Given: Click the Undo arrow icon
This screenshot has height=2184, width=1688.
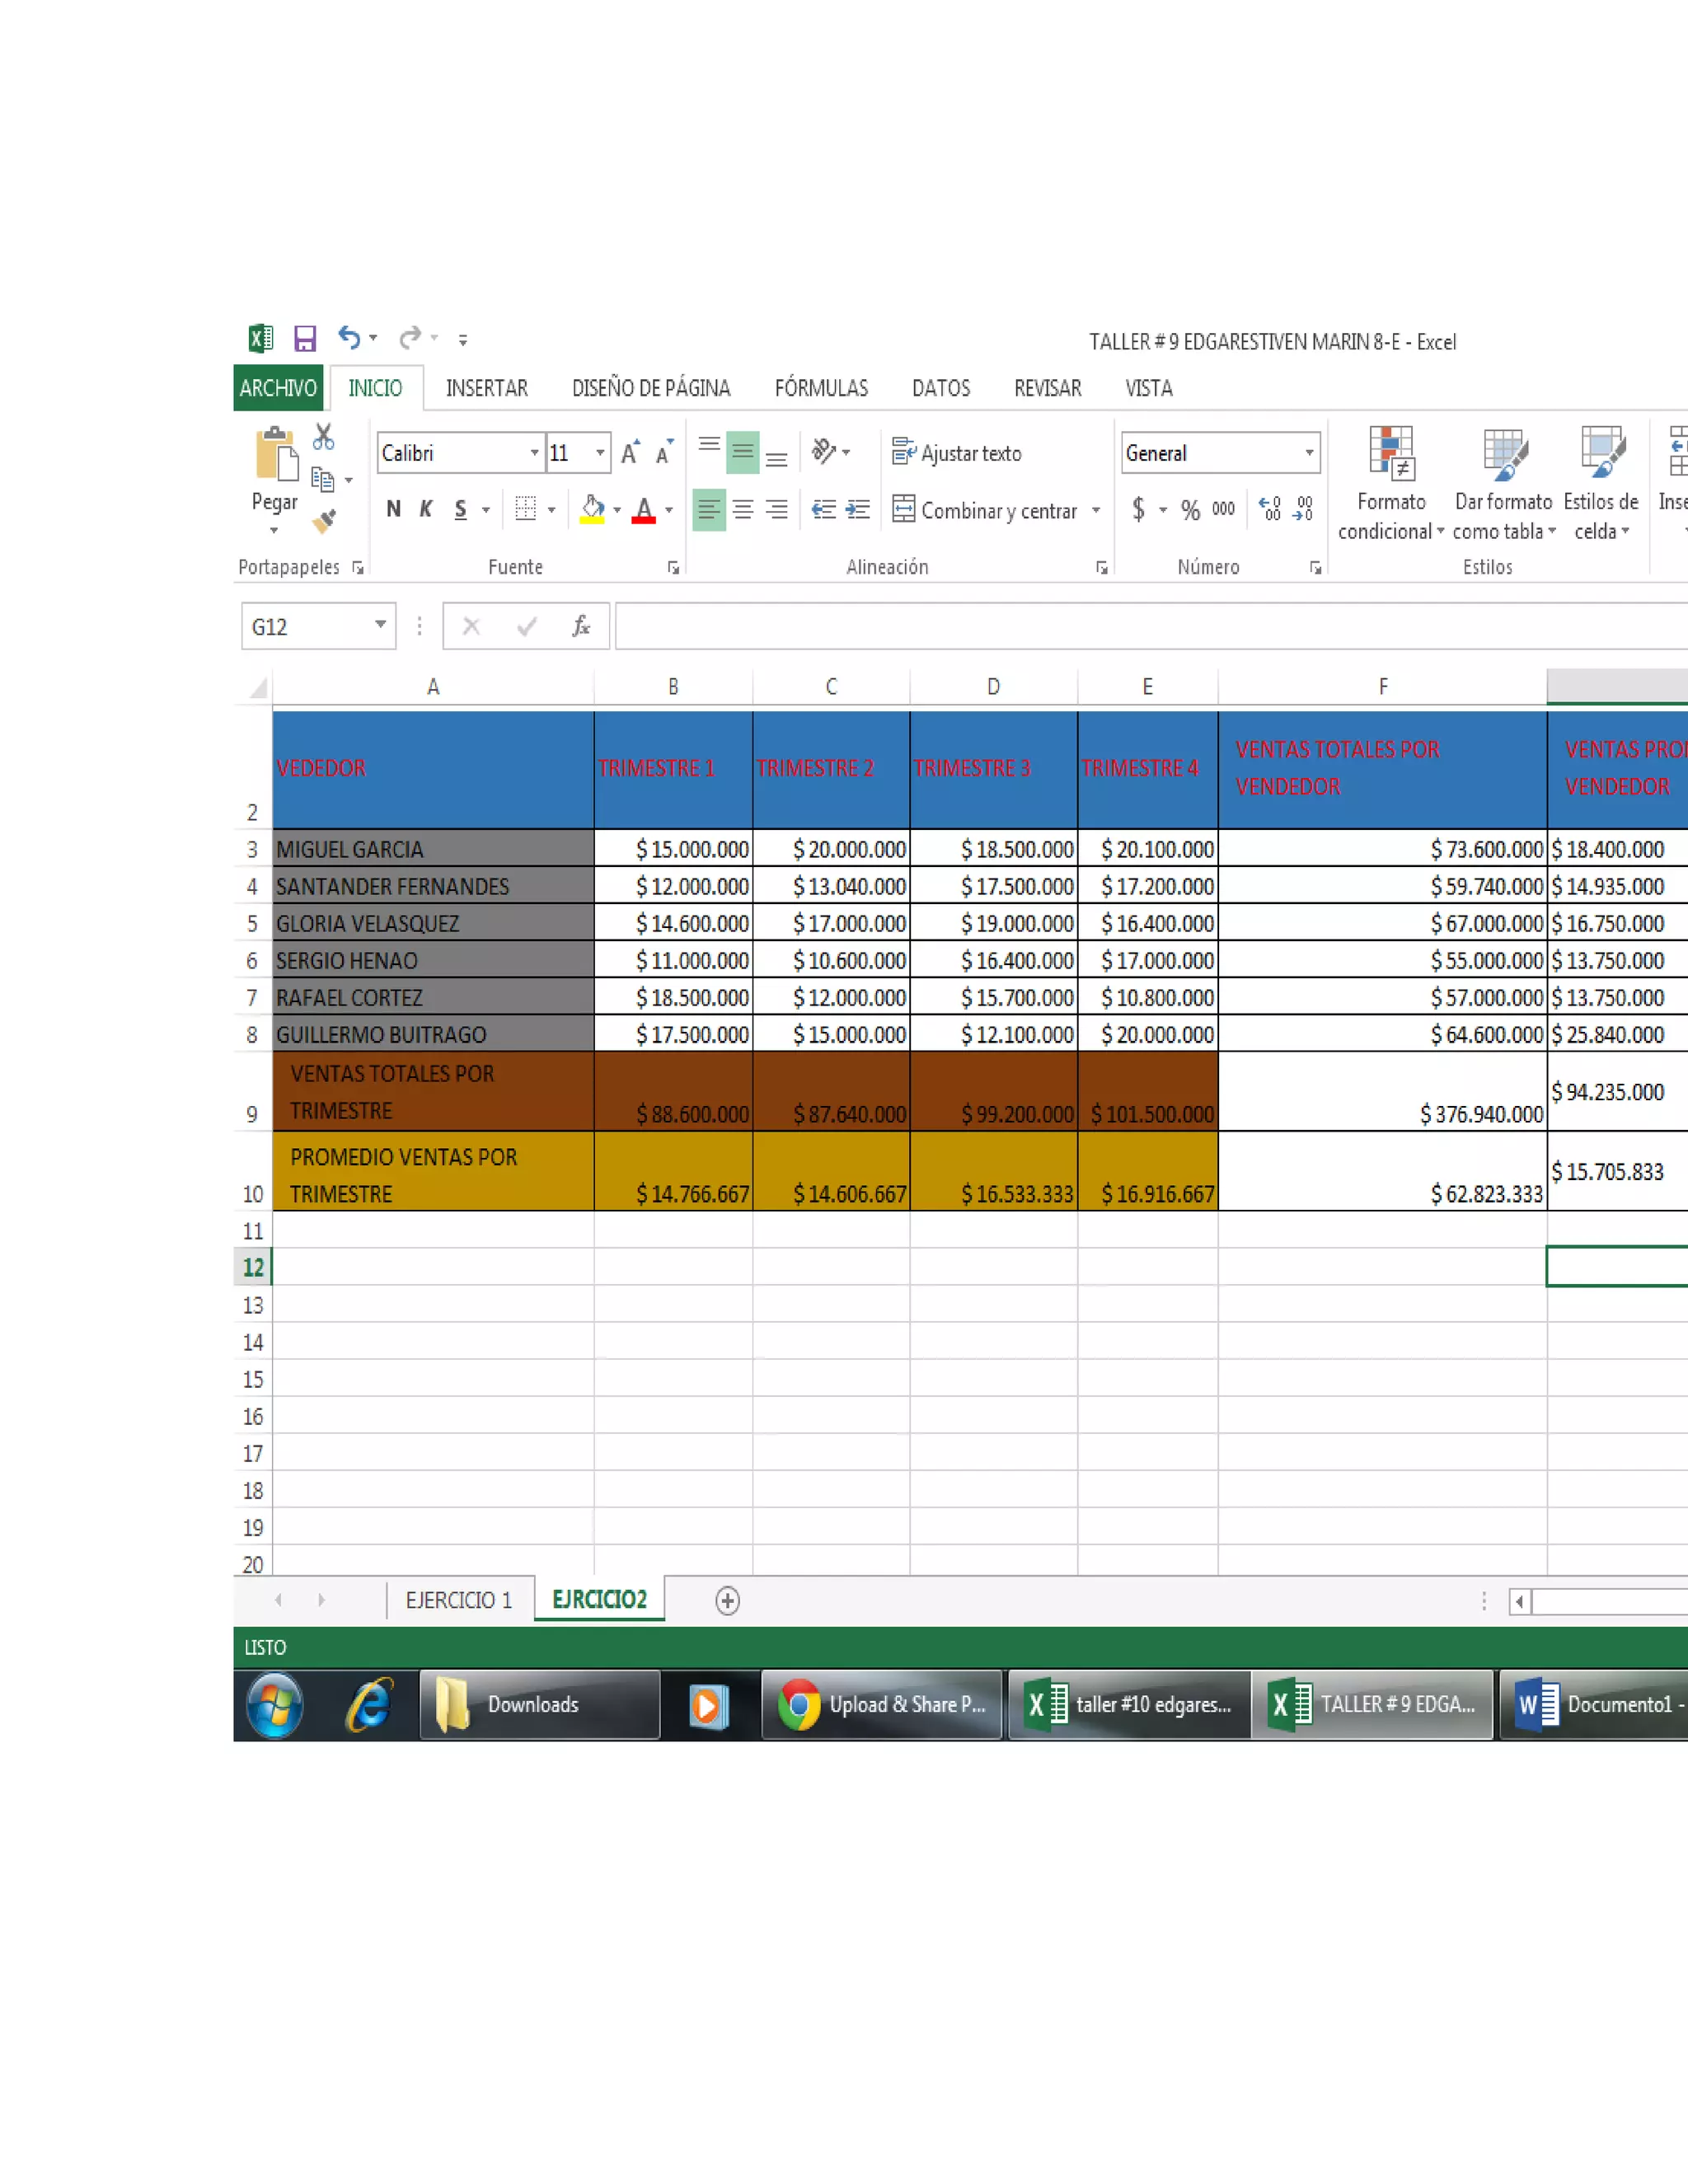Looking at the screenshot, I should tap(348, 338).
